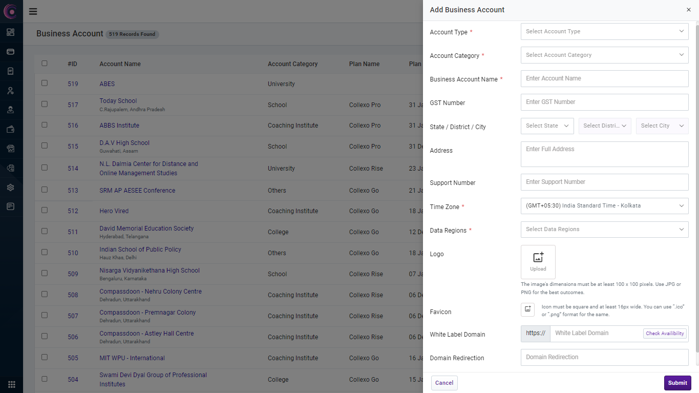Click the Business Account Name input field
This screenshot has height=393, width=699.
604,78
